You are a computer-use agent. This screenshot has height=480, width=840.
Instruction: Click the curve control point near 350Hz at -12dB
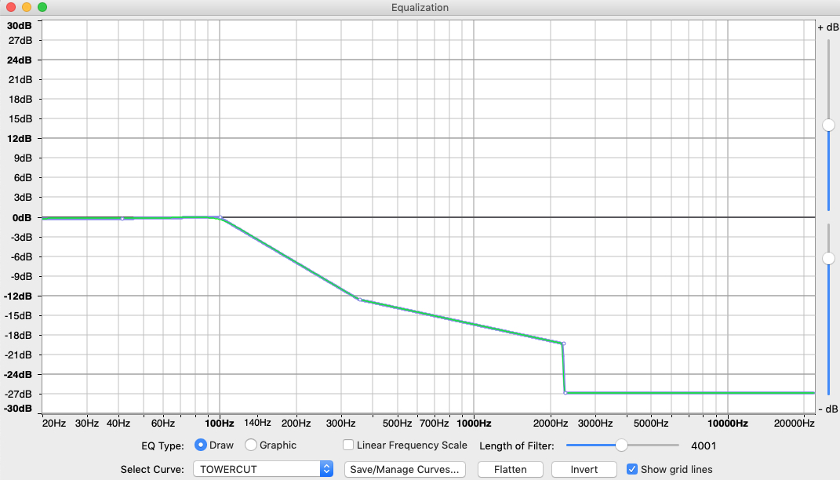pyautogui.click(x=360, y=300)
